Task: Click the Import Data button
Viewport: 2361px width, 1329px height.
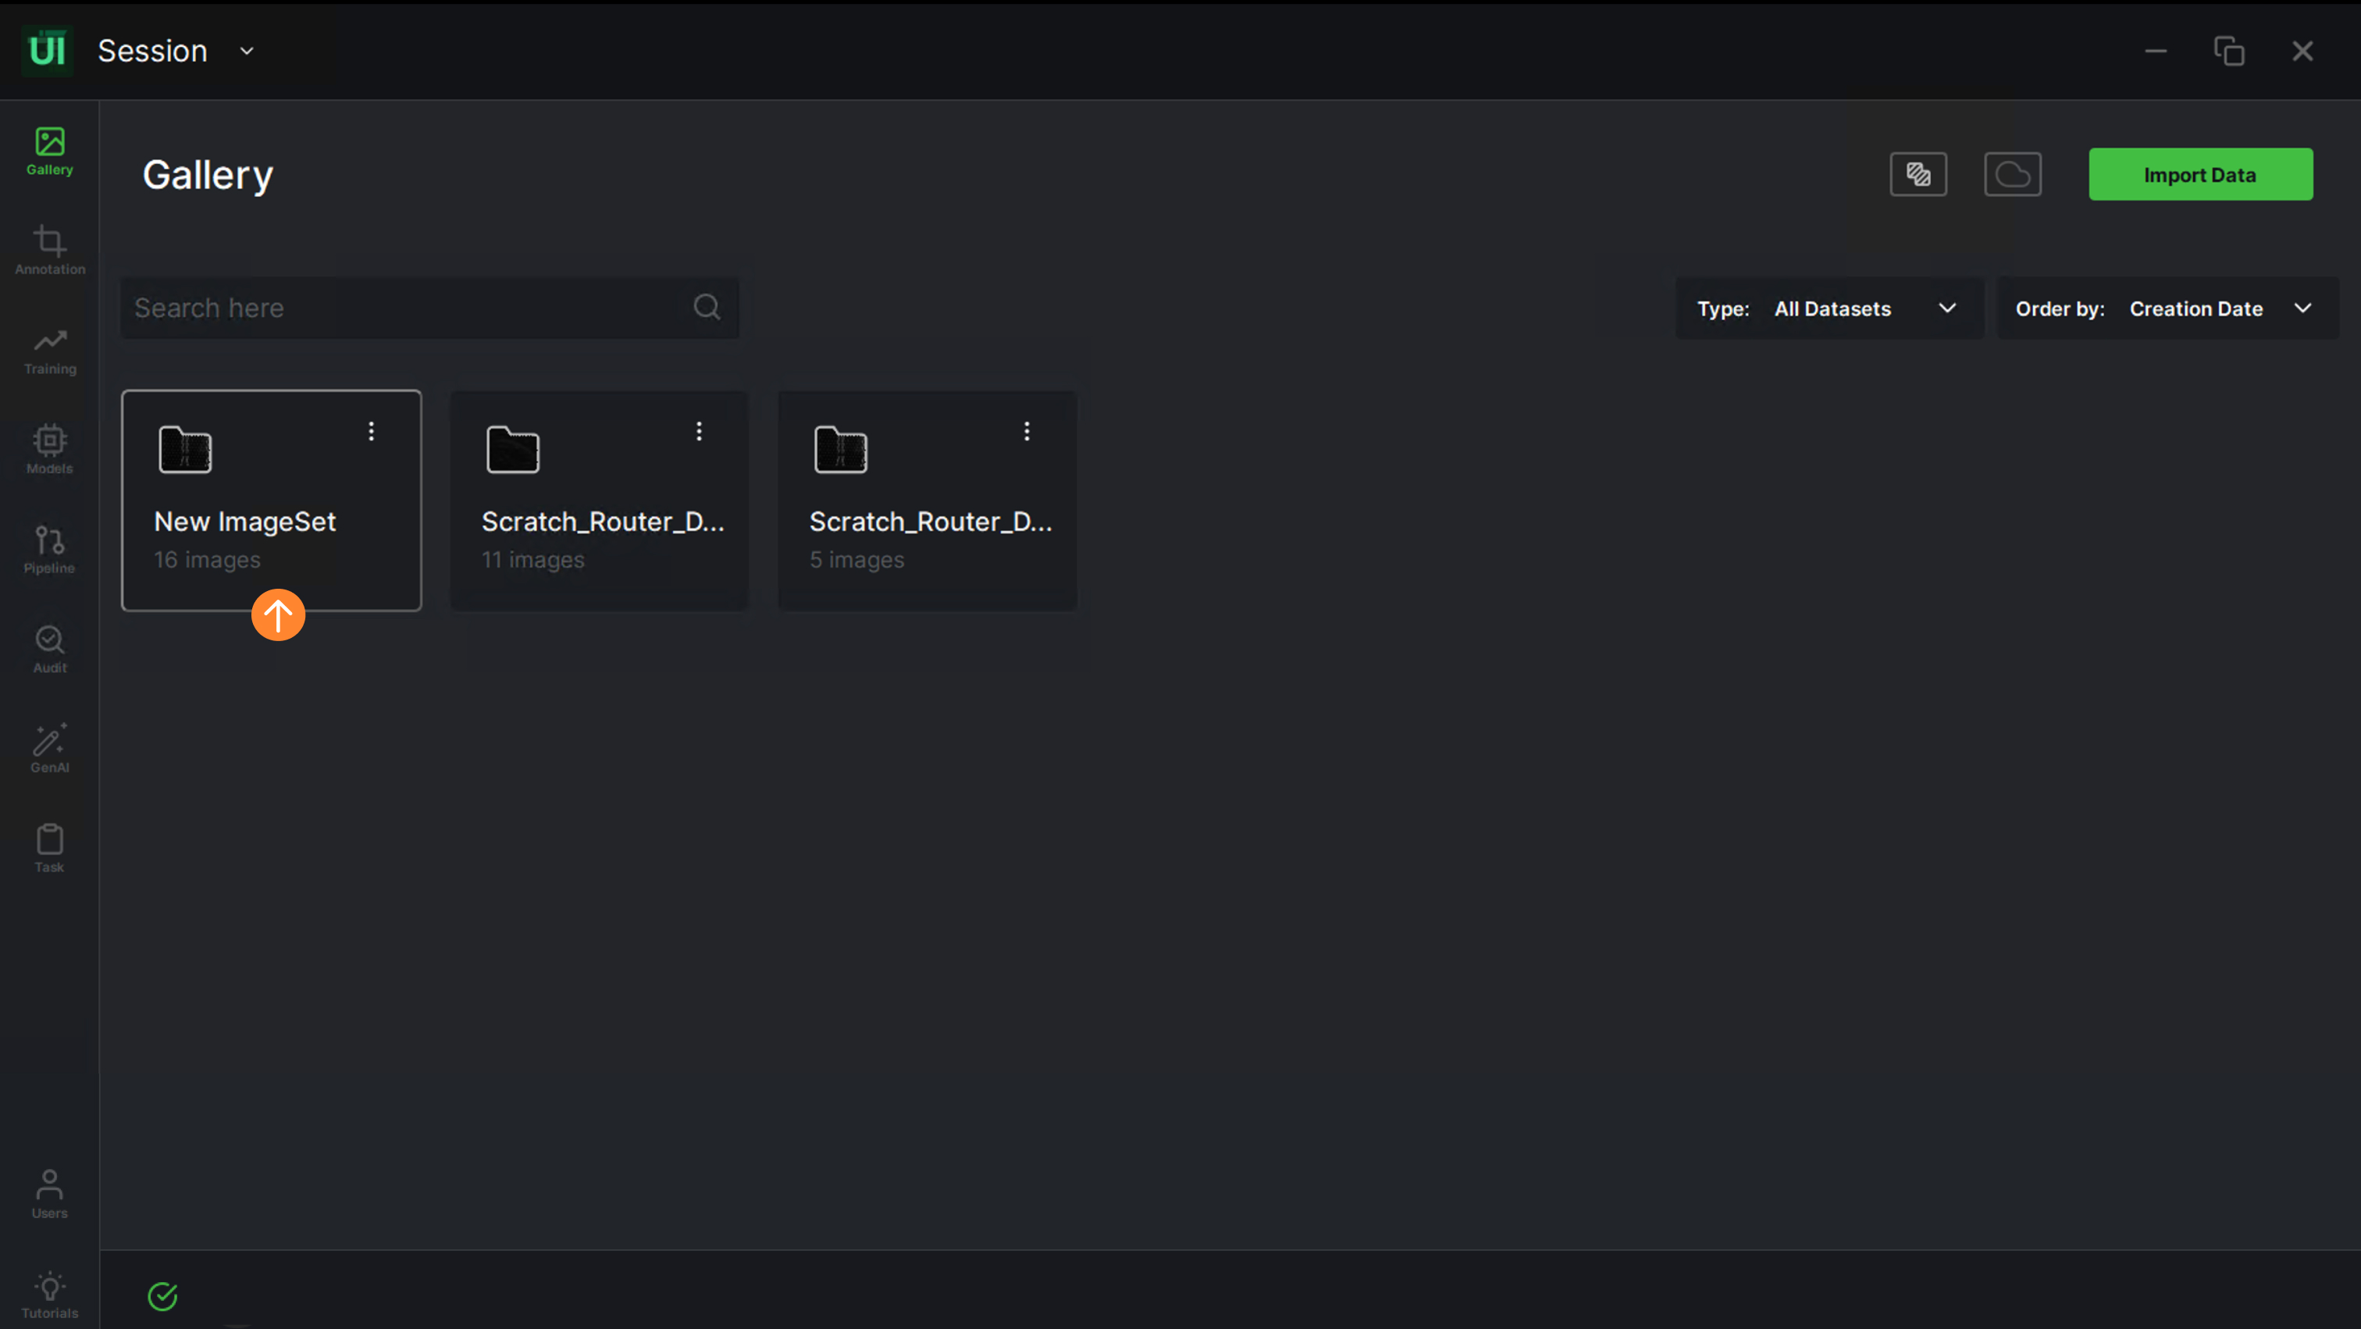Action: [2199, 174]
